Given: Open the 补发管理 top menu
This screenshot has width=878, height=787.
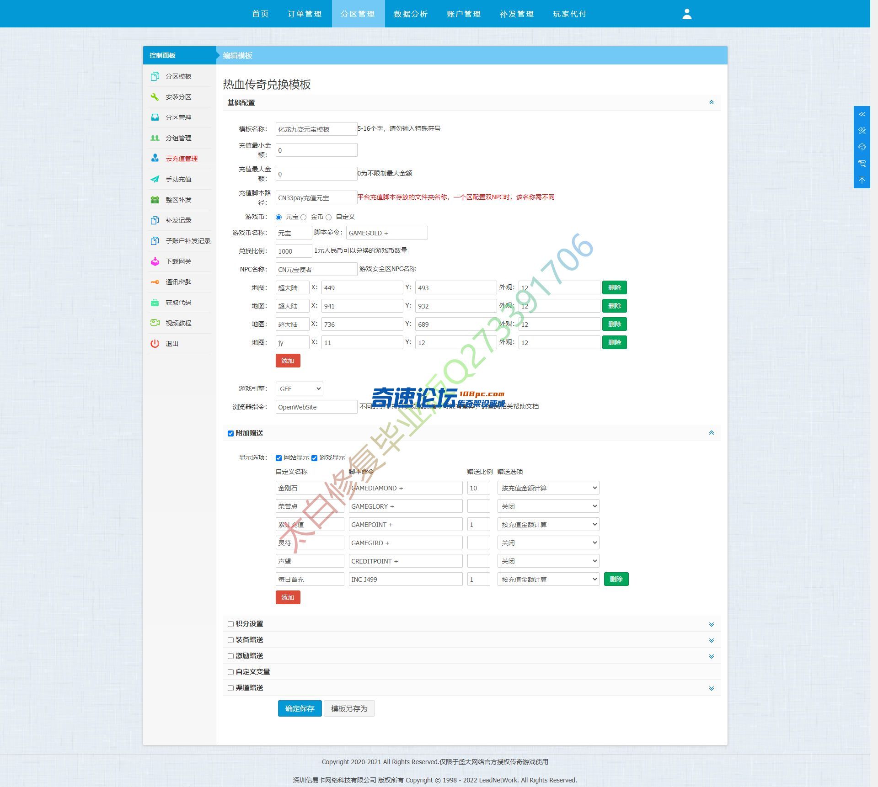Looking at the screenshot, I should pyautogui.click(x=517, y=14).
